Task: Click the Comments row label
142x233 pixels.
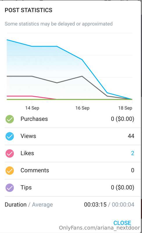Action: point(35,170)
